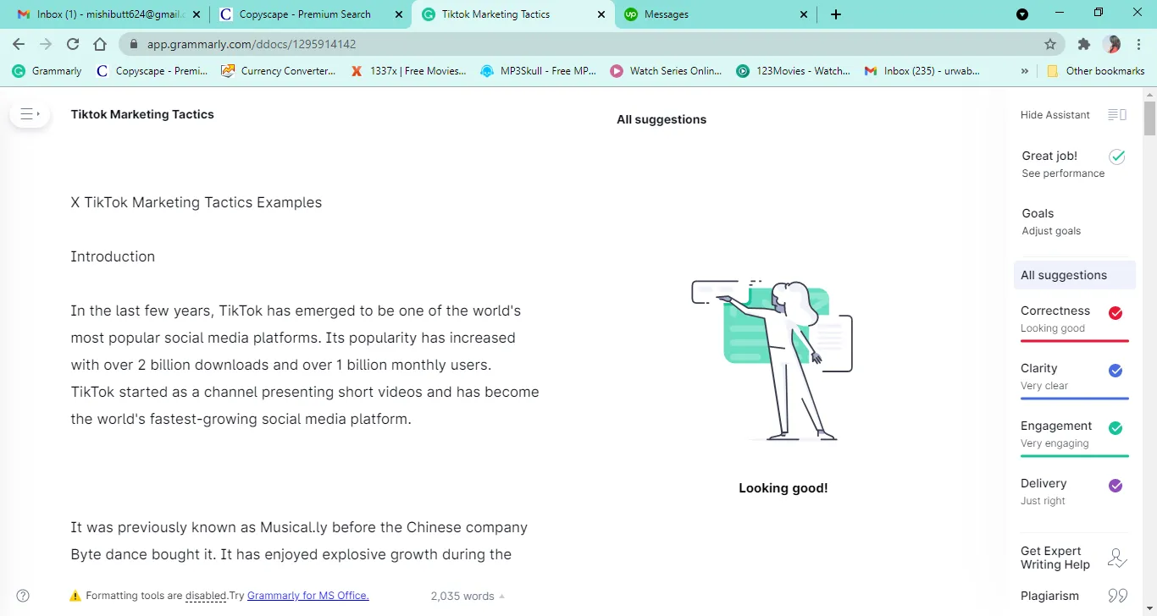Image resolution: width=1157 pixels, height=616 pixels.
Task: Click the green Engagement check icon
Action: tap(1115, 428)
